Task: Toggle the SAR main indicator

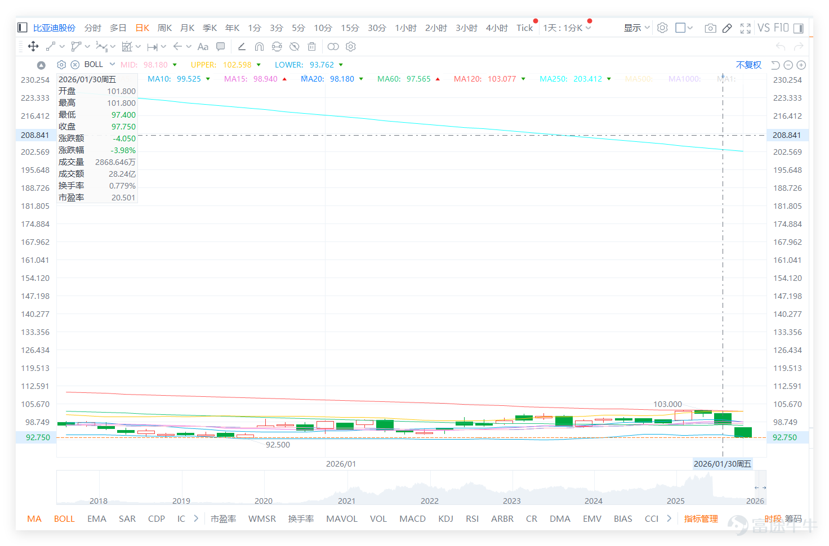Action: [127, 518]
